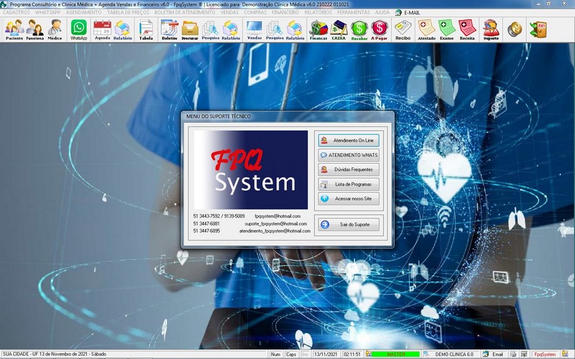575x359 pixels.
Task: Launch WhatsApp from the toolbar
Action: click(78, 29)
